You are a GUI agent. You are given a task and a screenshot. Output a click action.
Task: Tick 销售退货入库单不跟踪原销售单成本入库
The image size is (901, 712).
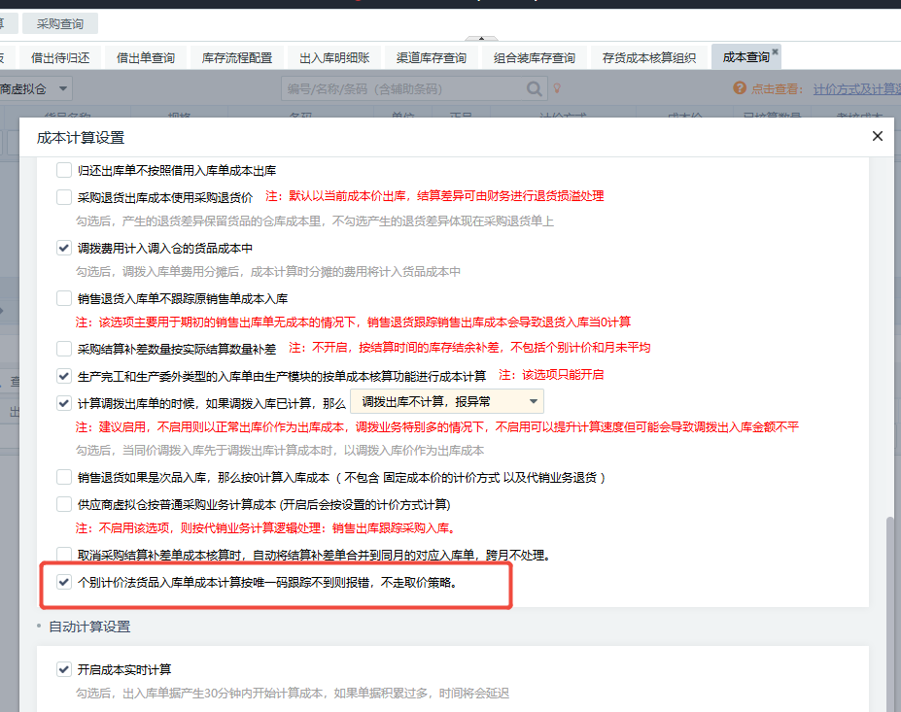64,298
